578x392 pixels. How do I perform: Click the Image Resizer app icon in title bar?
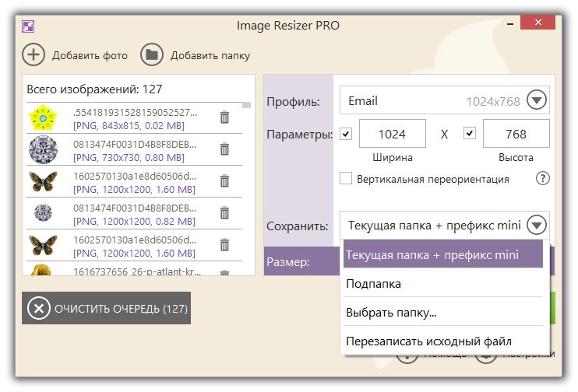click(29, 26)
